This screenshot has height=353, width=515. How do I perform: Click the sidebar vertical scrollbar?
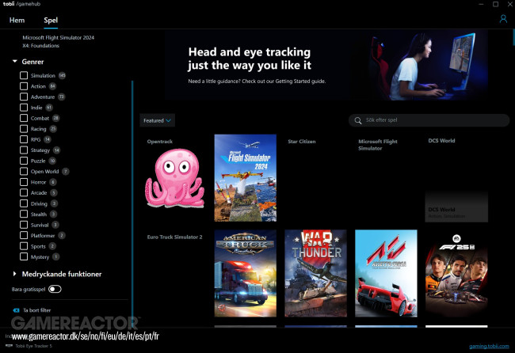tap(132, 203)
